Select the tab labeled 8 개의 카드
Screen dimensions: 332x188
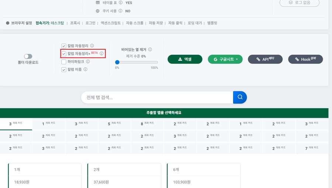pyautogui.click(x=147, y=124)
